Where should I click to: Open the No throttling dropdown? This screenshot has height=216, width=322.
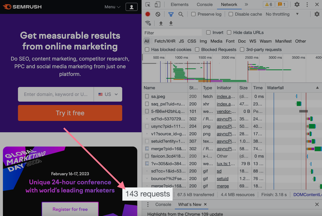tap(282, 14)
